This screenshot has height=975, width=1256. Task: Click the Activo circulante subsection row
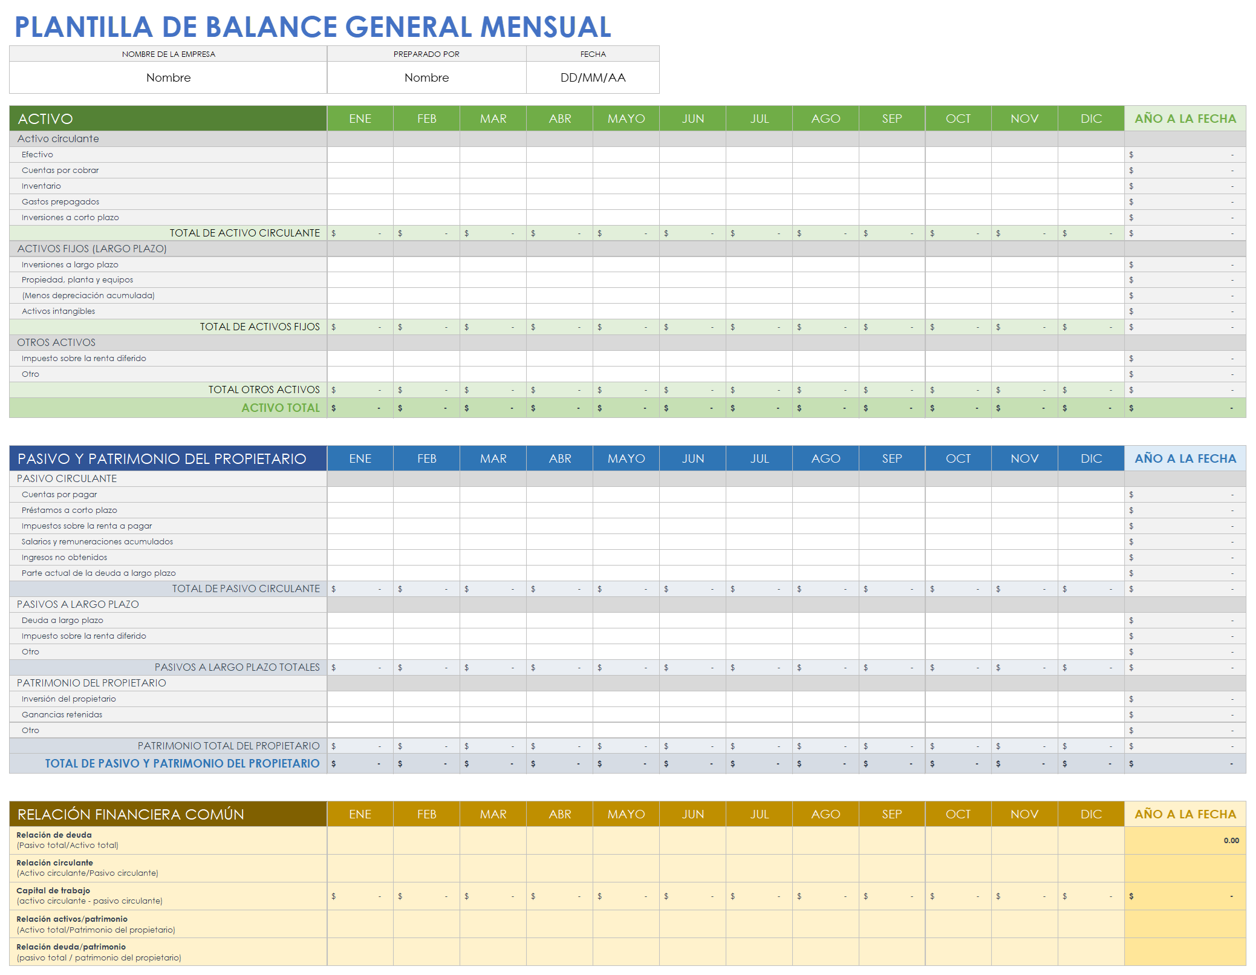tap(168, 139)
